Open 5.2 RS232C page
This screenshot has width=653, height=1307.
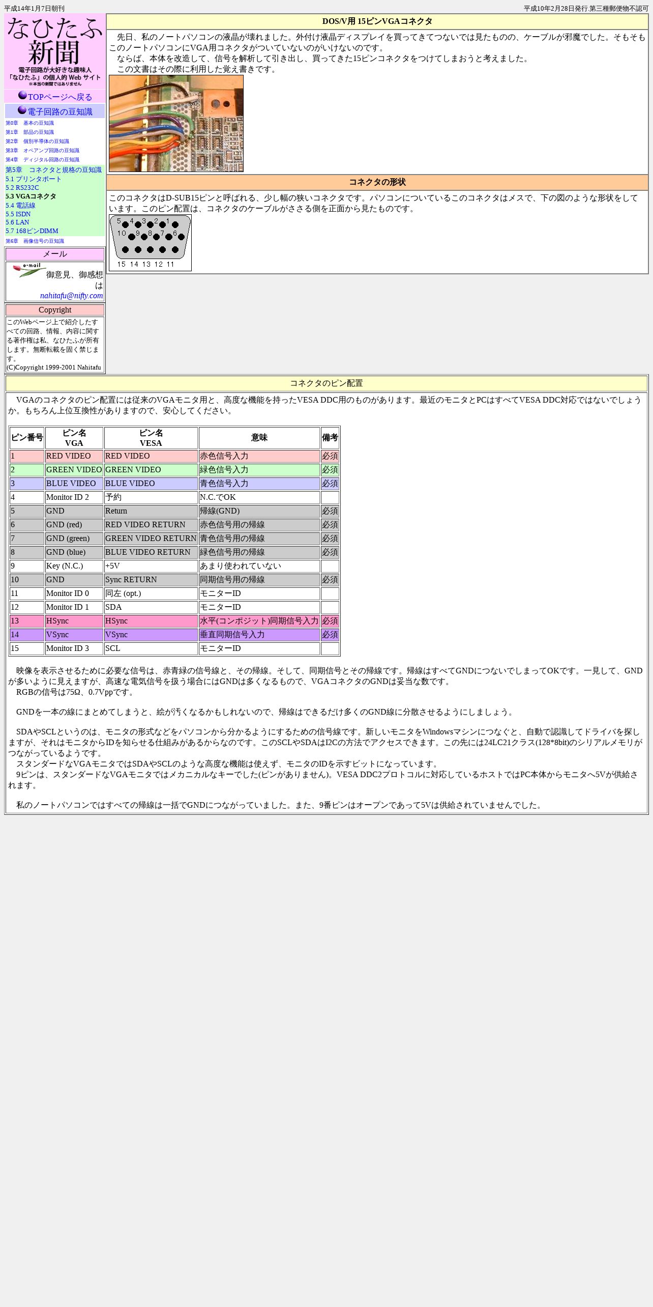tap(22, 188)
